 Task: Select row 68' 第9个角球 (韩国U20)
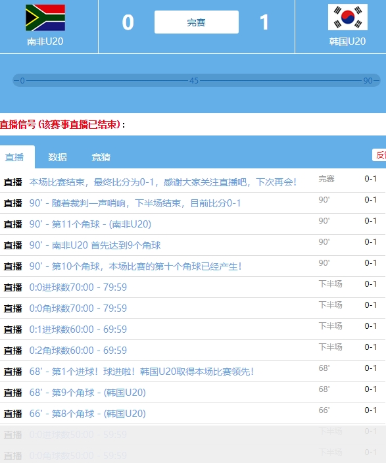(193, 393)
